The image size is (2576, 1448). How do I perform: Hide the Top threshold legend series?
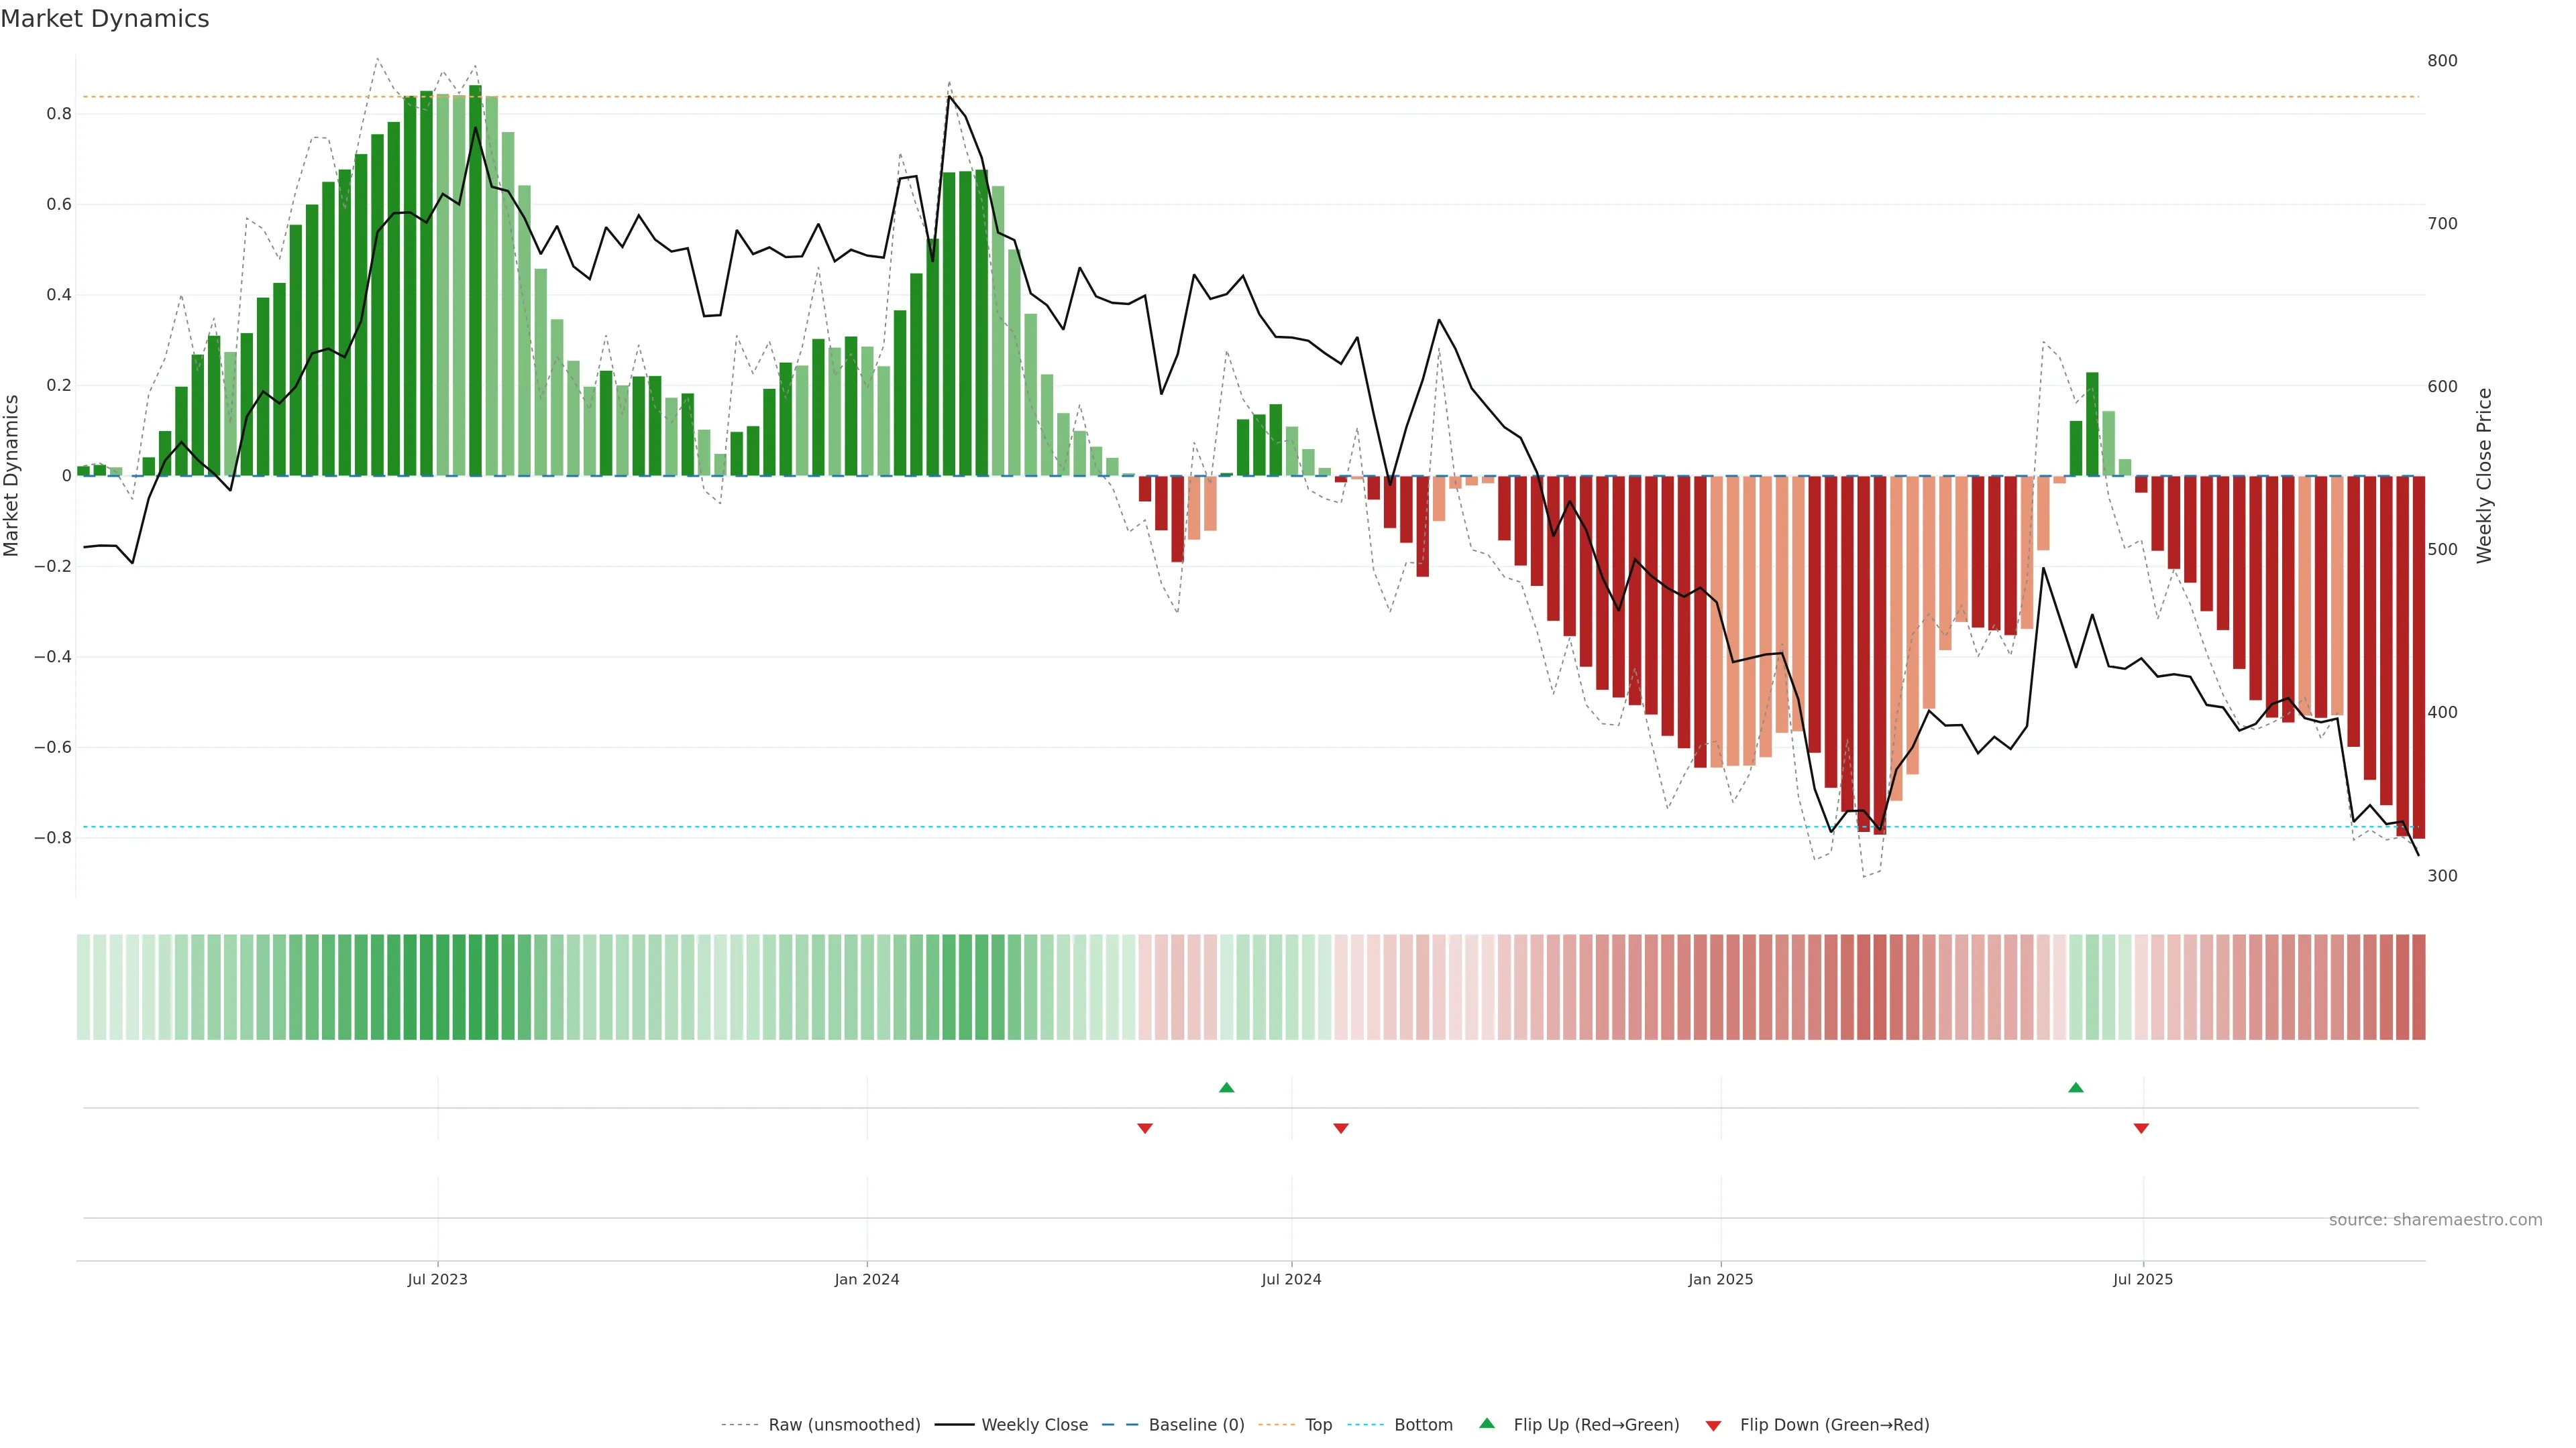(1318, 1425)
